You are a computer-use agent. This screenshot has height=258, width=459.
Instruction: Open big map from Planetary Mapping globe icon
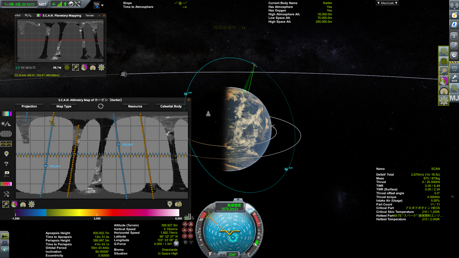click(67, 67)
